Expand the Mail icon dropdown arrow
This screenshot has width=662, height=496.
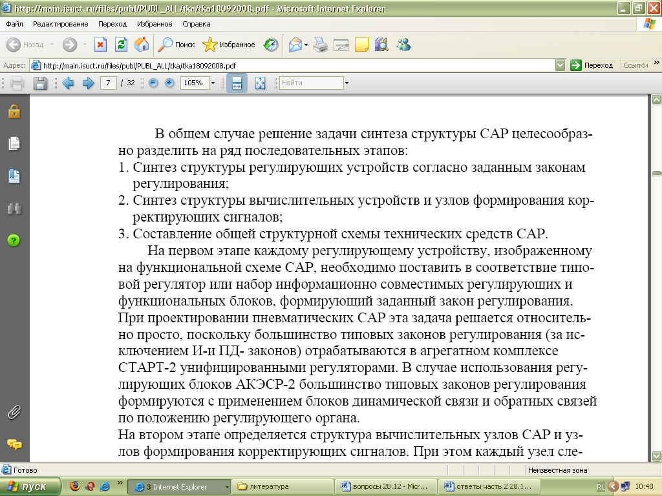[306, 45]
